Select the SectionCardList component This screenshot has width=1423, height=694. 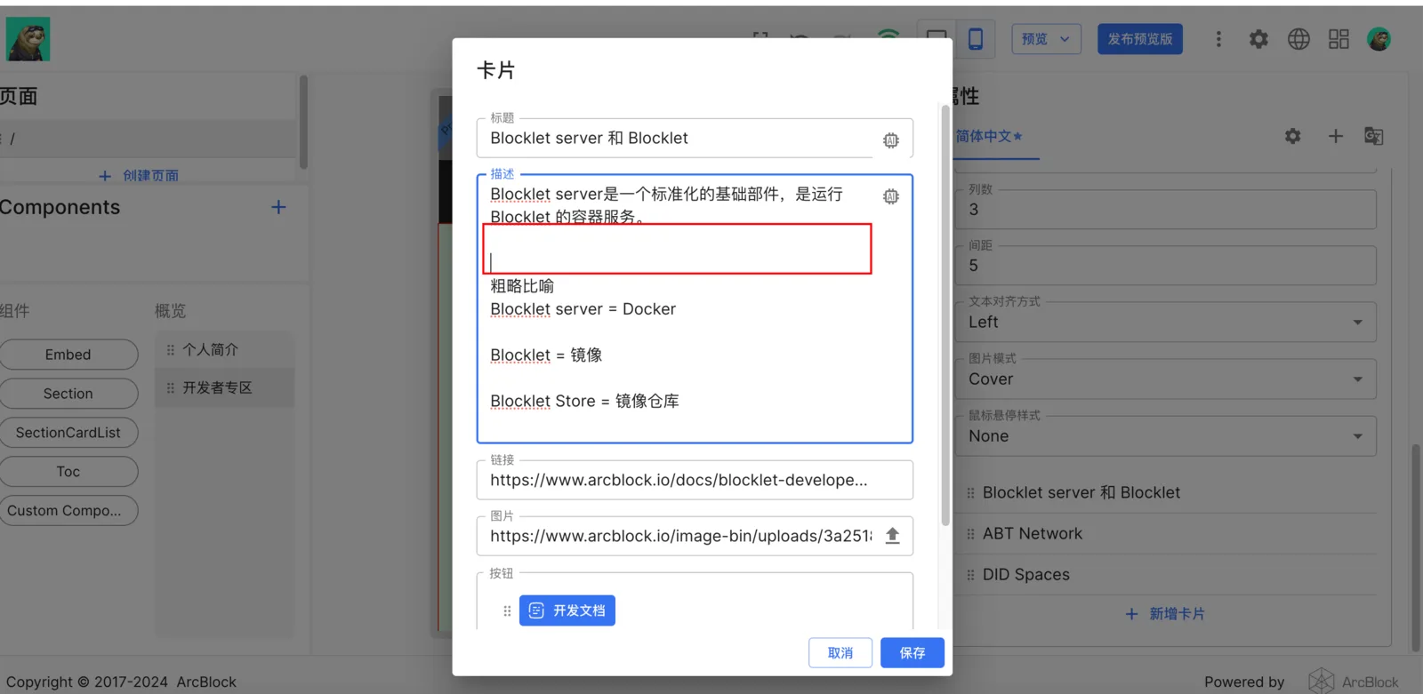[68, 433]
